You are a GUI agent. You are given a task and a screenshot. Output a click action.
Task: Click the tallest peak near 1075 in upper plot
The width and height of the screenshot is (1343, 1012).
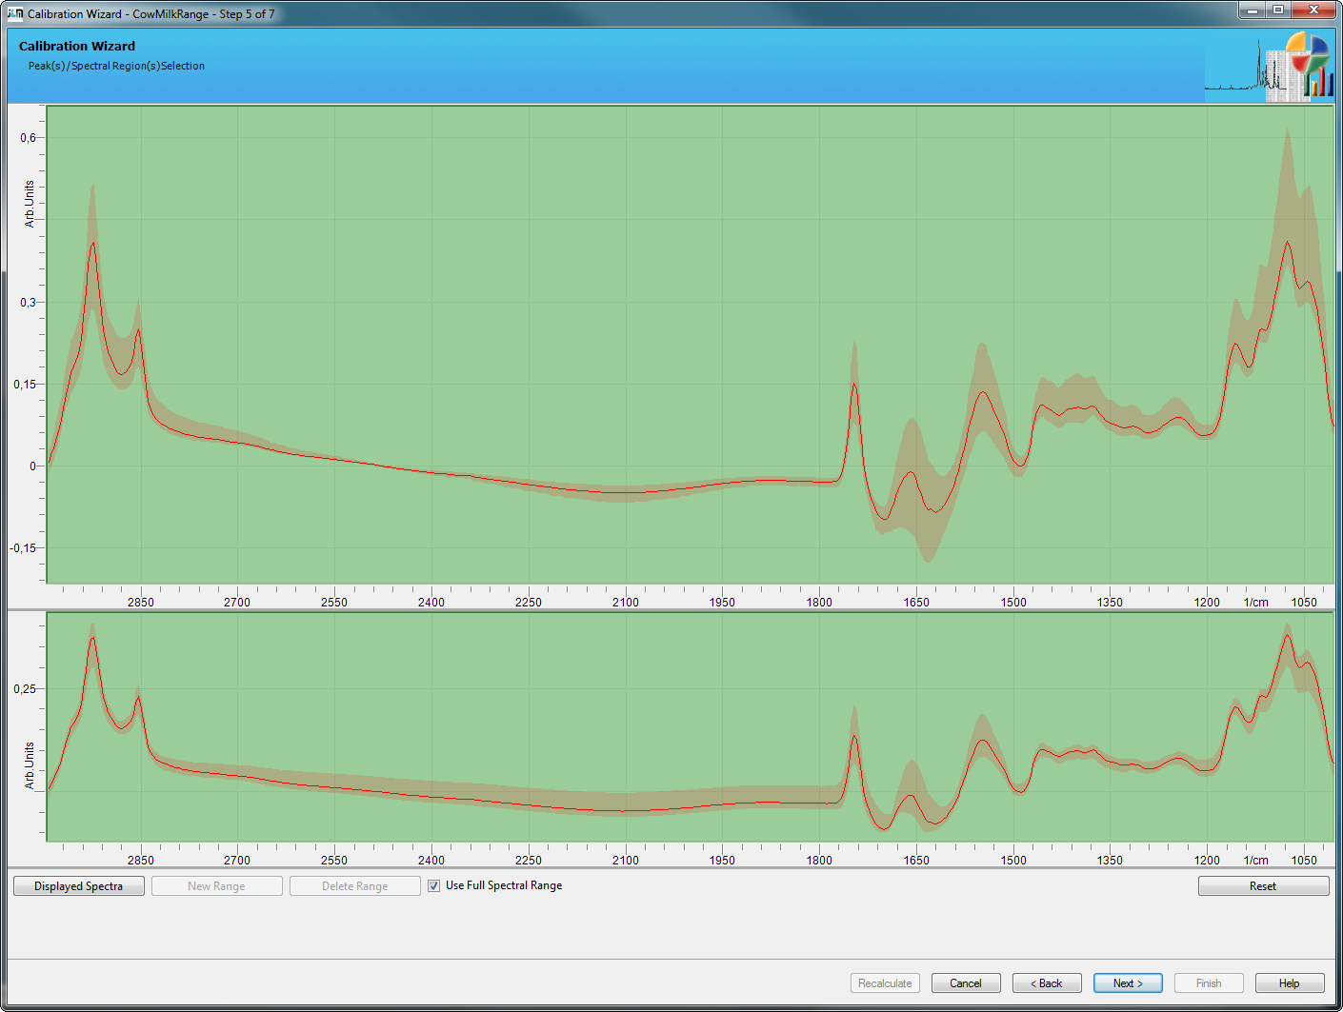[1288, 243]
